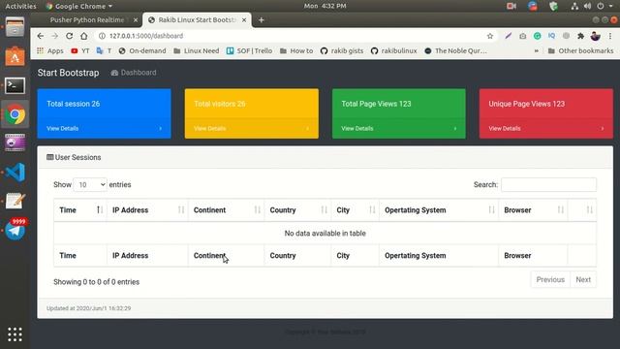
Task: Sort by Continent column header
Action: [226, 210]
